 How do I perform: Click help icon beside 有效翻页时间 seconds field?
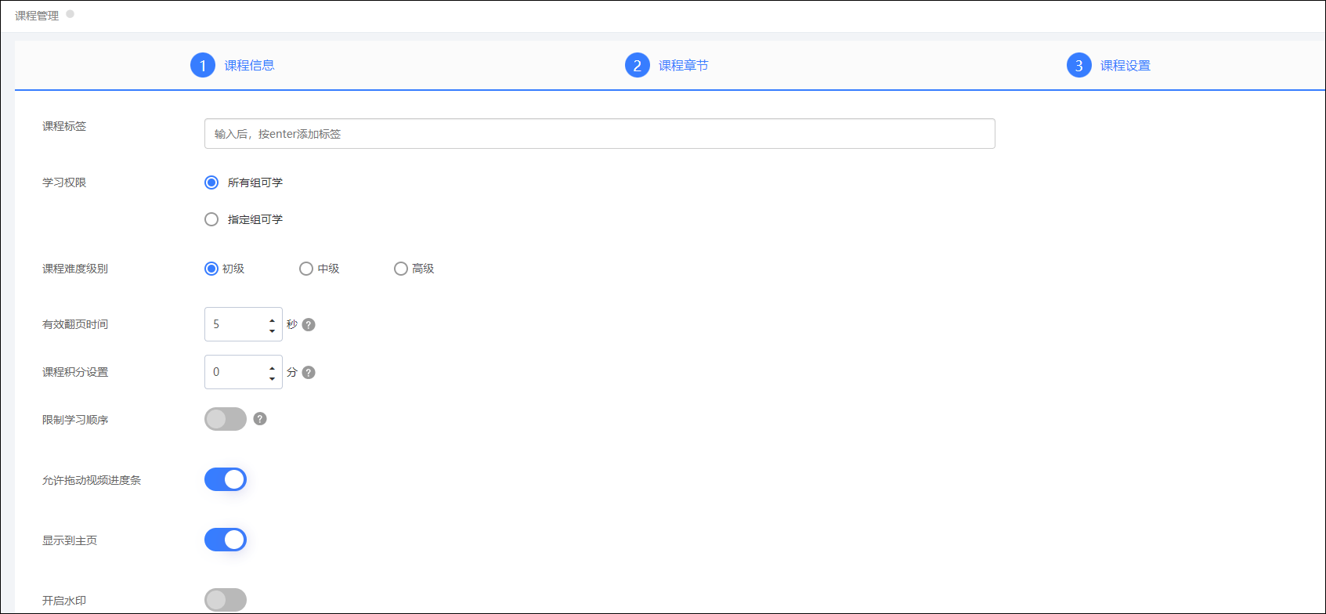pyautogui.click(x=309, y=325)
